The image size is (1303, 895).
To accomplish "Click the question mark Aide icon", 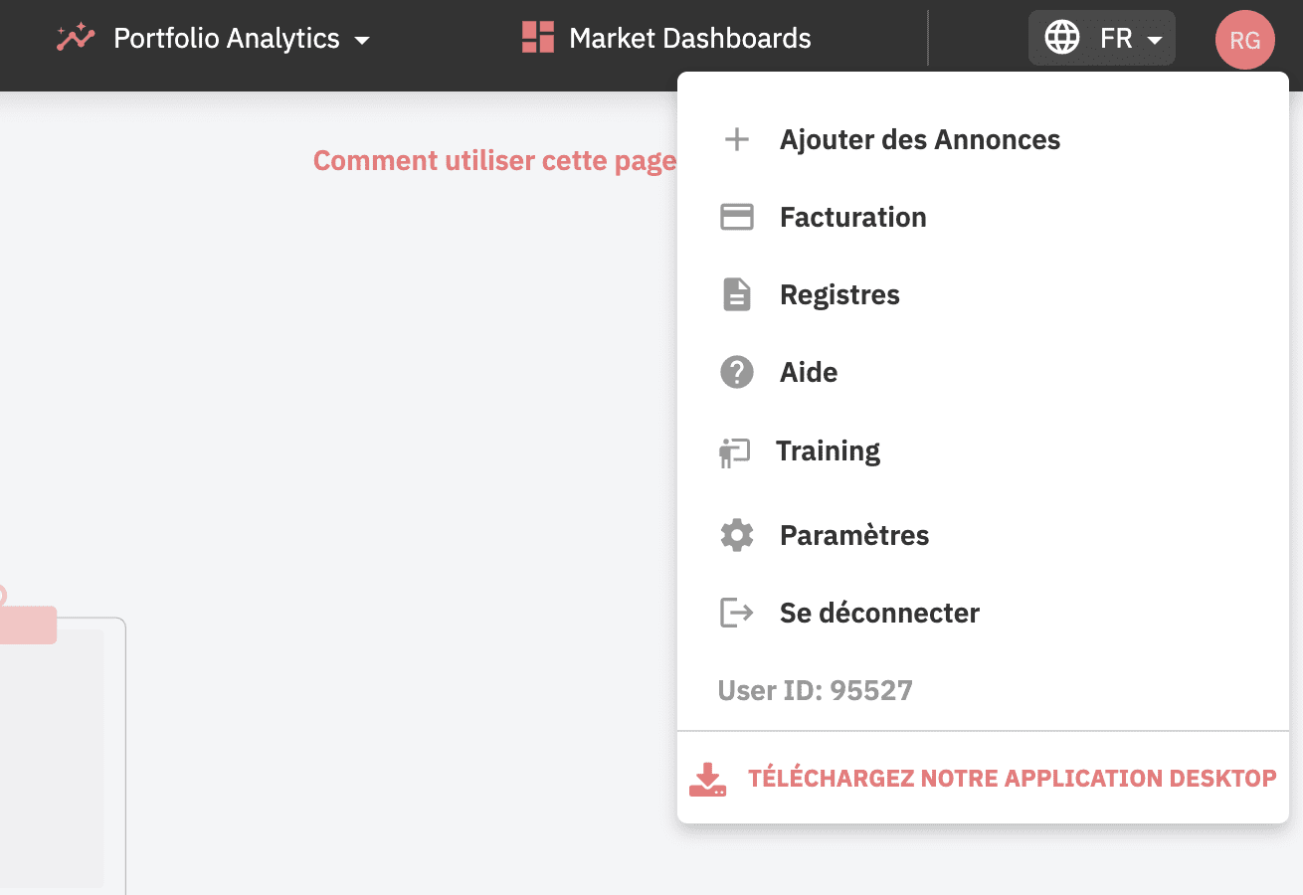I will click(x=737, y=372).
